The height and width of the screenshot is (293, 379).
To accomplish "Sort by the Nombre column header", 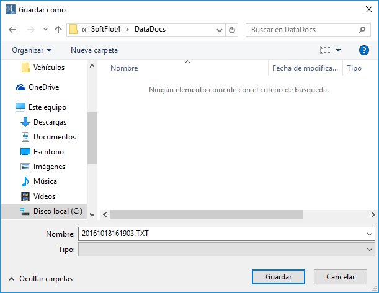I will click(x=124, y=68).
